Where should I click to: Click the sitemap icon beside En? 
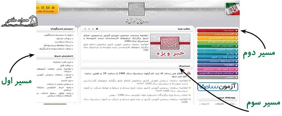click(43, 8)
